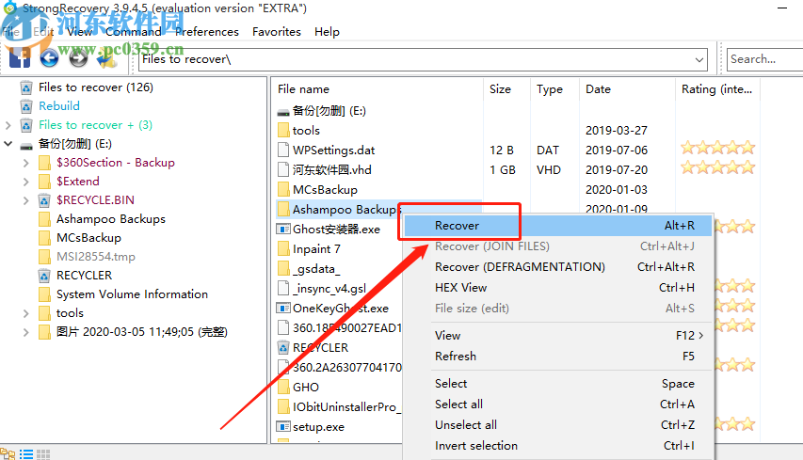Image resolution: width=803 pixels, height=460 pixels.
Task: Click the $RECYCLE.BIN icon in the tree
Action: pos(44,200)
